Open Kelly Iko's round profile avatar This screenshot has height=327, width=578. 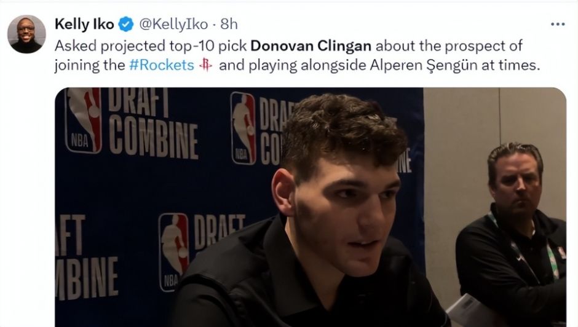point(26,34)
